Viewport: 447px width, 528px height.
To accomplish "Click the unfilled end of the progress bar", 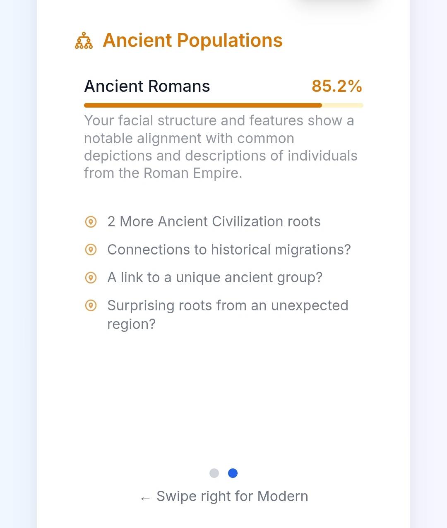I will [343, 106].
